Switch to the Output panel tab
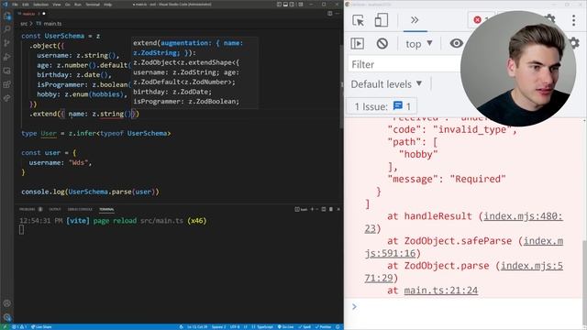Viewport: 587px width, 330px height. pos(55,209)
